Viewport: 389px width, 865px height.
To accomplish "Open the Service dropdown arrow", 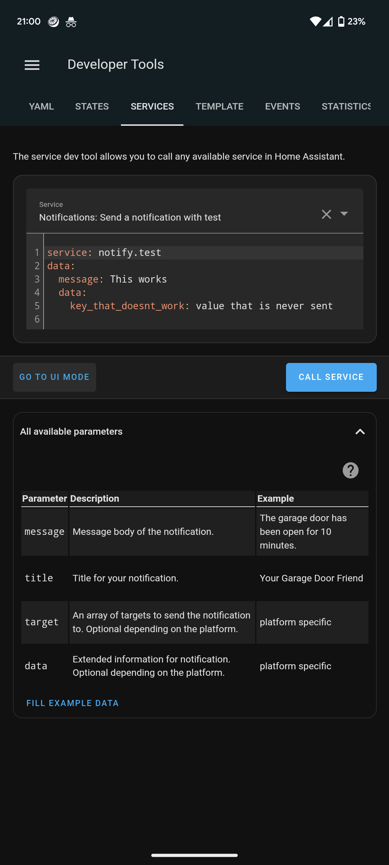I will pyautogui.click(x=344, y=214).
